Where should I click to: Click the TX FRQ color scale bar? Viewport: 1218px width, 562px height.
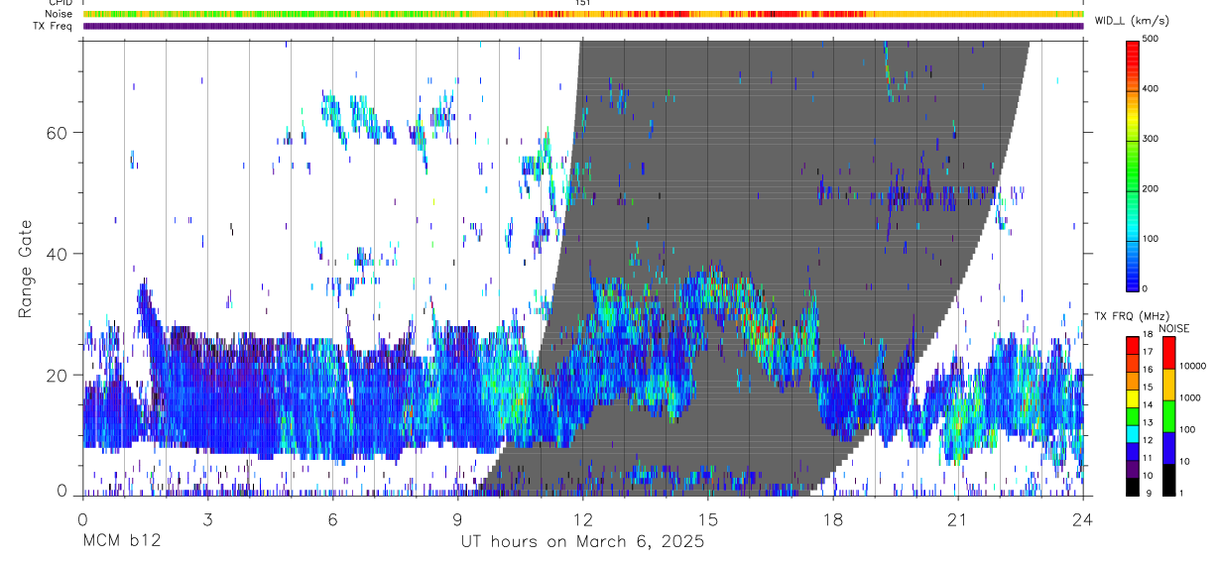point(1133,415)
